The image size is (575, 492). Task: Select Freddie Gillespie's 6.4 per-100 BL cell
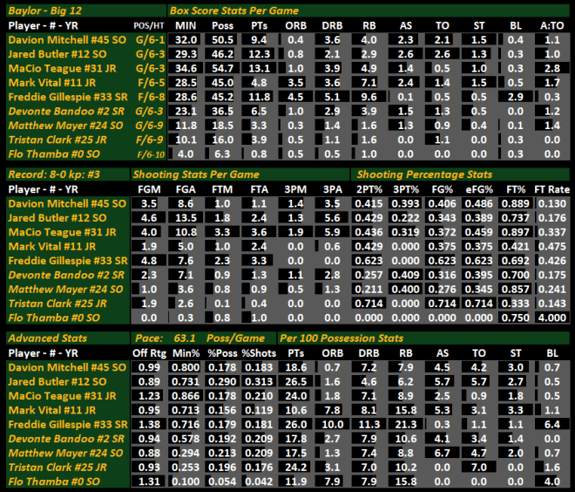tap(552, 425)
